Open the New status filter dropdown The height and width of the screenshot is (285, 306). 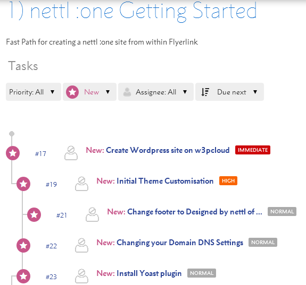tap(89, 92)
